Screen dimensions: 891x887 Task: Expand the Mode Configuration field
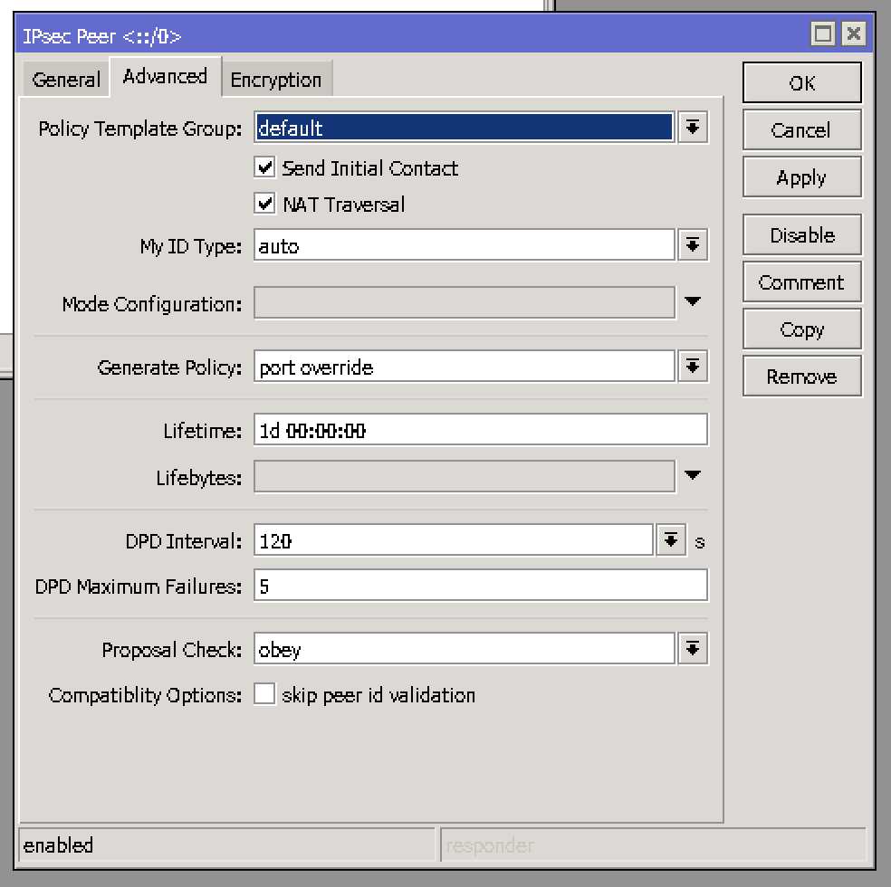tap(692, 301)
